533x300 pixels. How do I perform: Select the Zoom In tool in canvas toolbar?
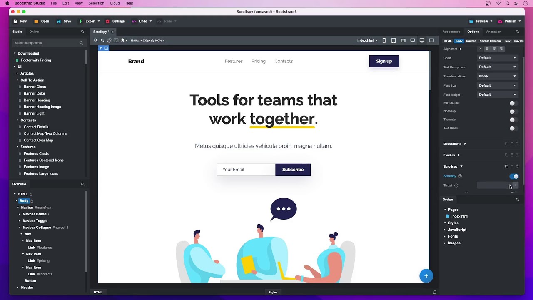click(x=96, y=40)
